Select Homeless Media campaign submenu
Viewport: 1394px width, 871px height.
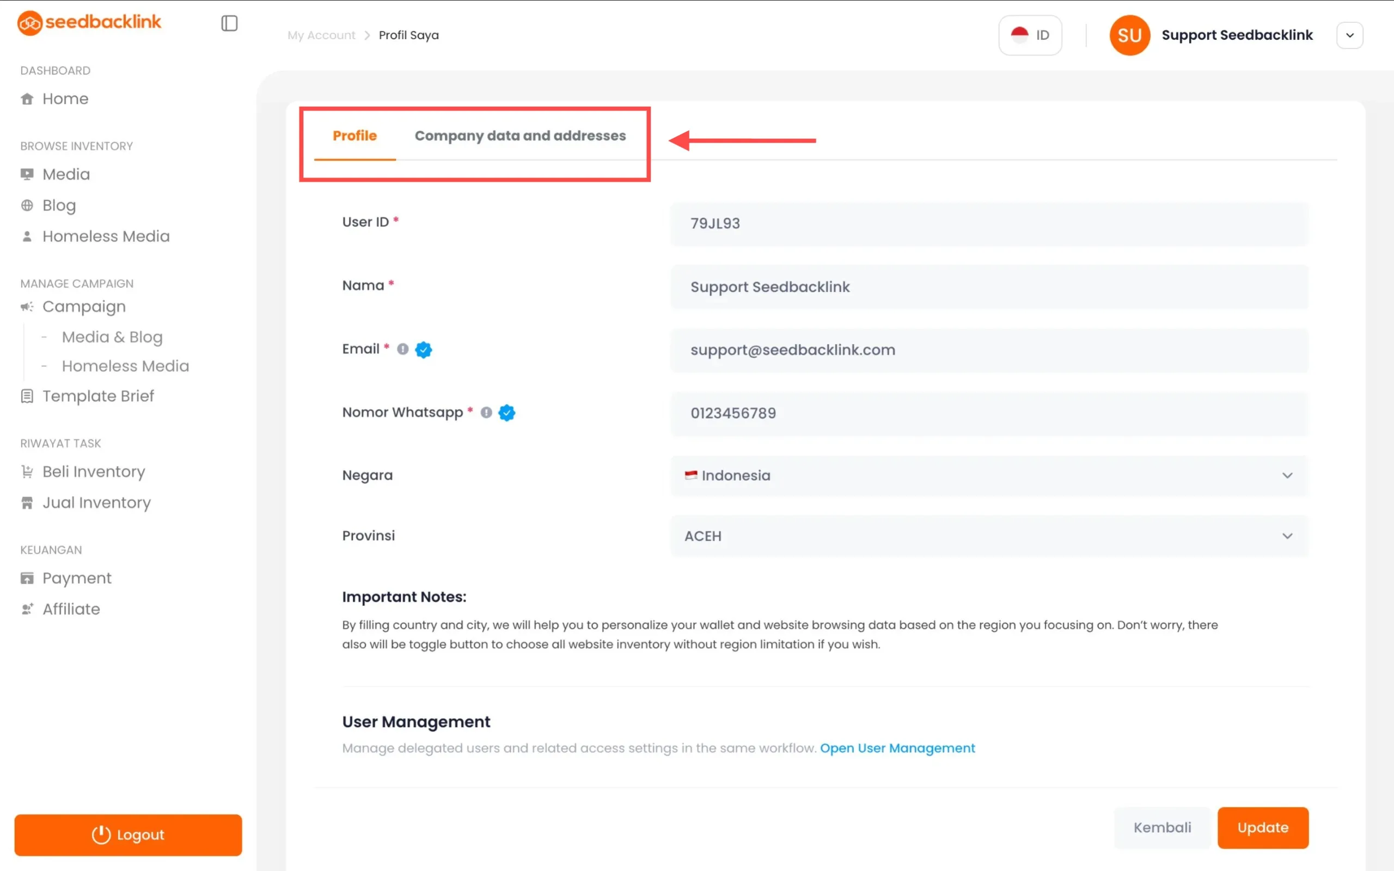pos(126,366)
